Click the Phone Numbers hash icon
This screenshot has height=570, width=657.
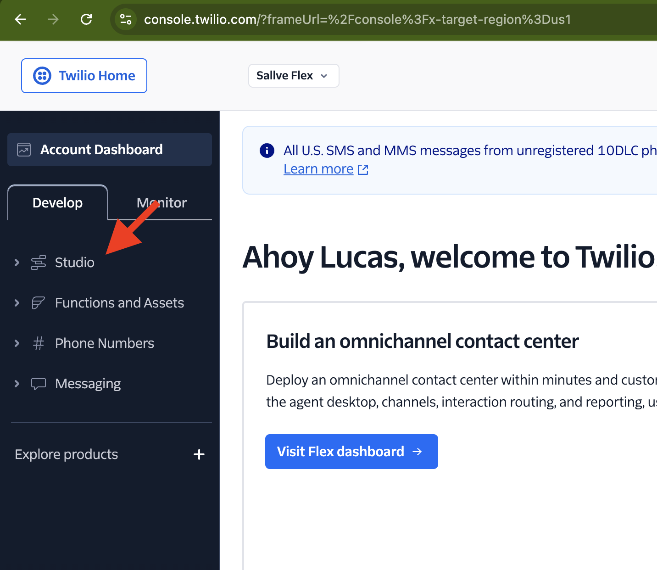click(x=39, y=343)
